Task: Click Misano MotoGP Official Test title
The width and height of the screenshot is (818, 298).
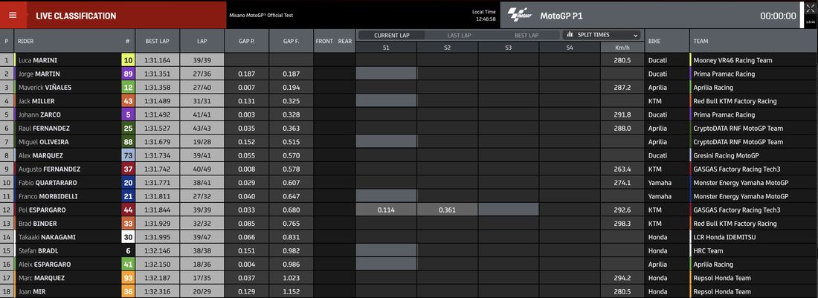Action: pos(261,15)
